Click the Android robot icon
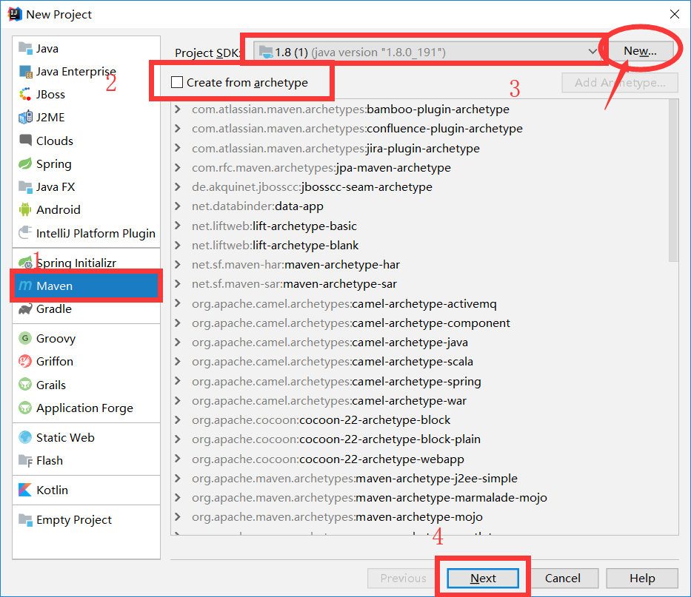 (x=25, y=209)
